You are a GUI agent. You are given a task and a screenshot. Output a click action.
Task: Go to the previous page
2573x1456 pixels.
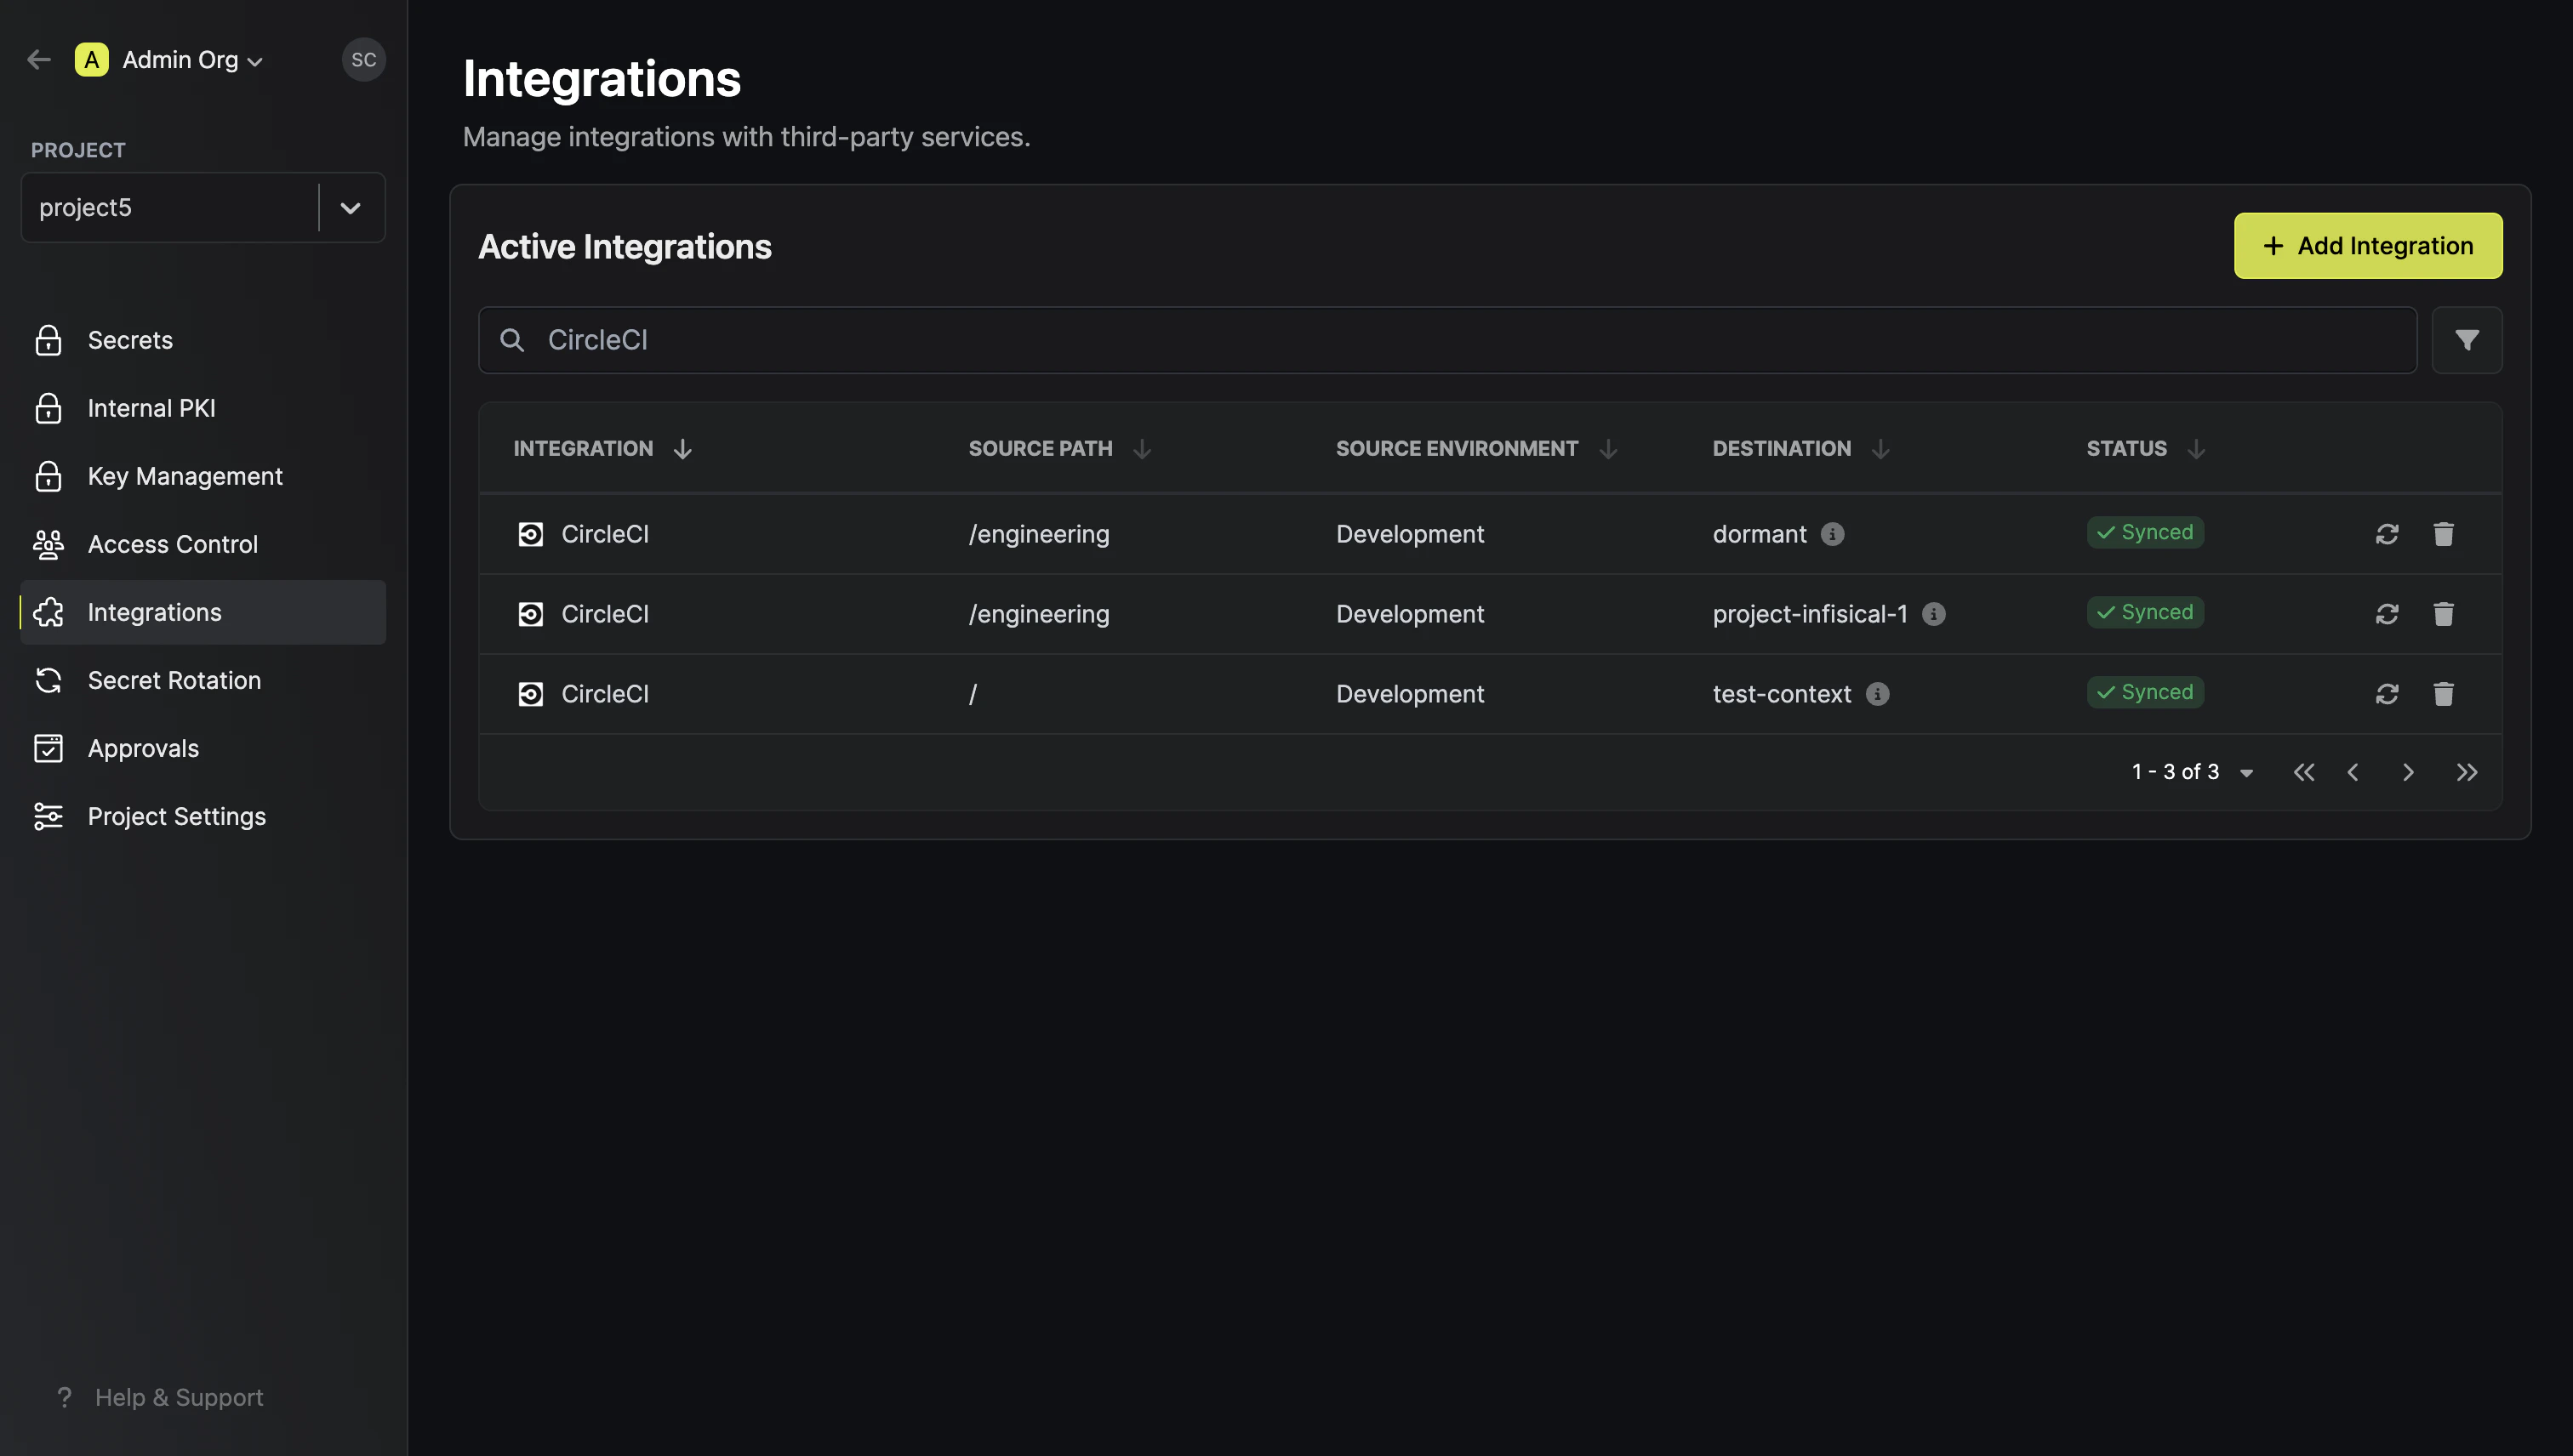(x=2353, y=772)
